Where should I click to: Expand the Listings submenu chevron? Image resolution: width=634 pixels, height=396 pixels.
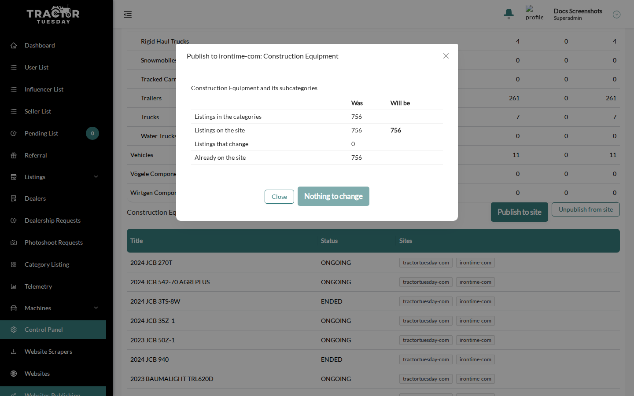tap(96, 177)
